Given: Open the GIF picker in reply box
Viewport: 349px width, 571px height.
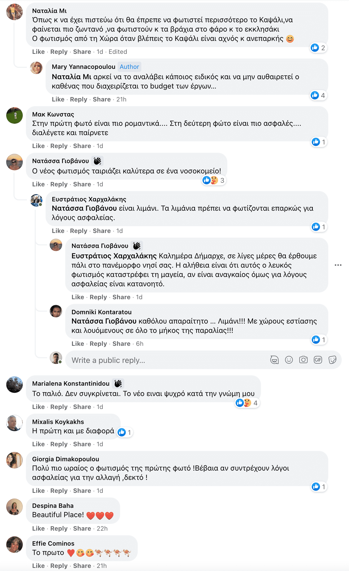Looking at the screenshot, I should [x=318, y=360].
